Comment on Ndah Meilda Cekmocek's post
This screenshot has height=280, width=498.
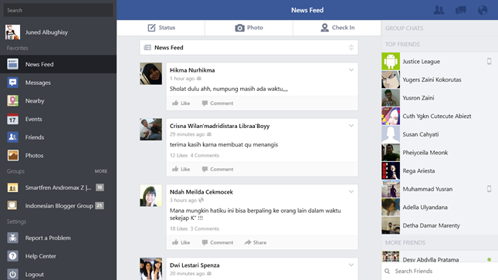[x=218, y=242]
